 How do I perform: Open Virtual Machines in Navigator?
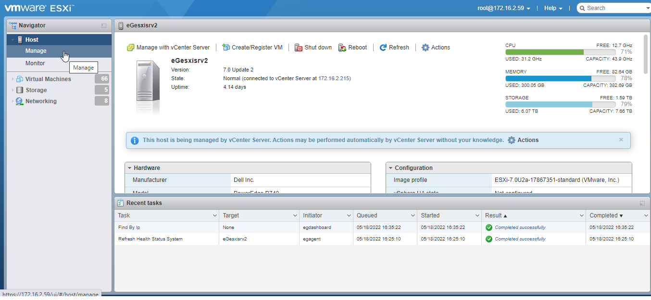[48, 79]
